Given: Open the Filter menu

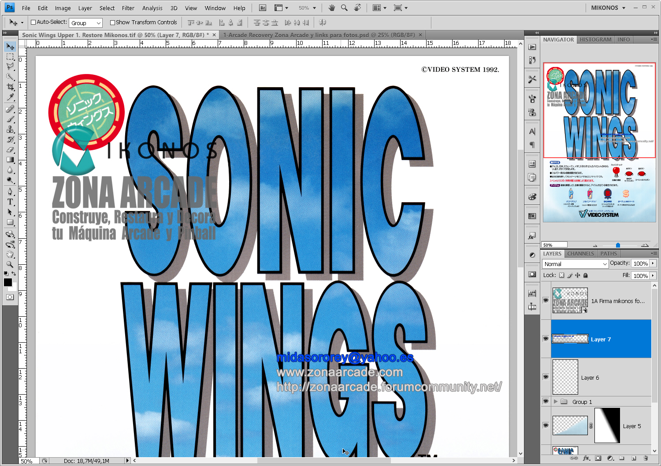Looking at the screenshot, I should pos(128,7).
